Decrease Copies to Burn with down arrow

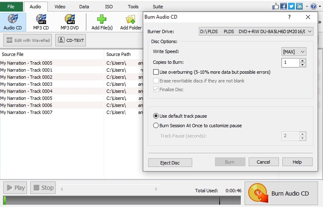pos(302,65)
